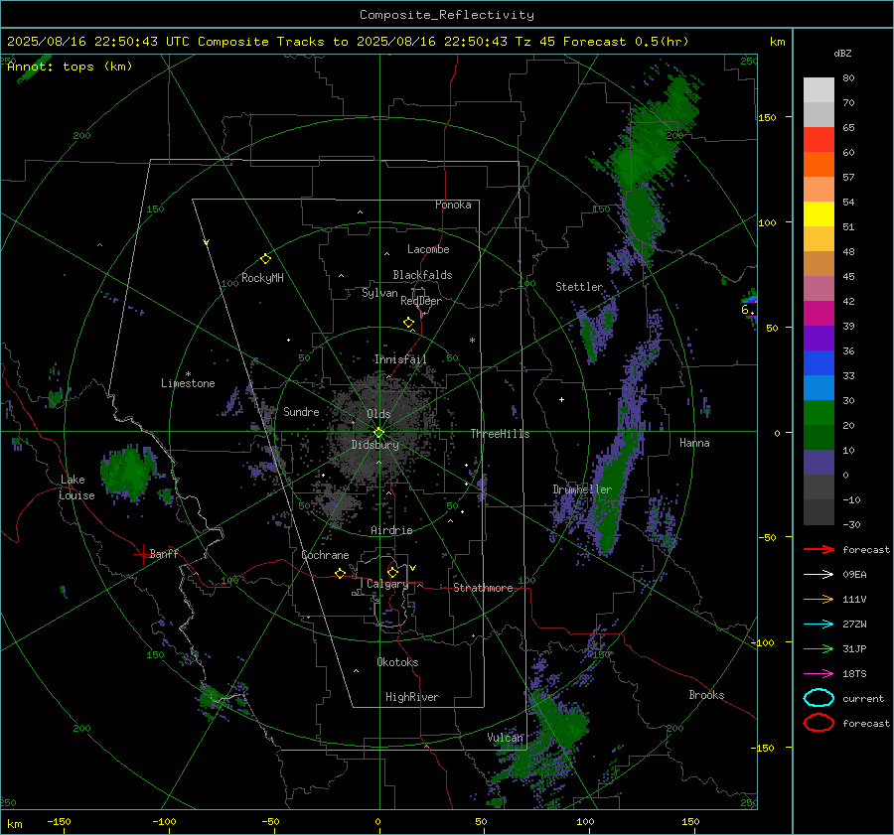Click the Olds town label

[378, 414]
